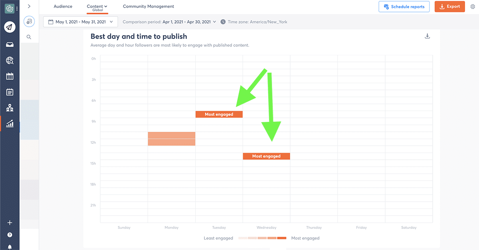Image resolution: width=479 pixels, height=250 pixels.
Task: Open the calendar grid icon in sidebar
Action: [10, 76]
